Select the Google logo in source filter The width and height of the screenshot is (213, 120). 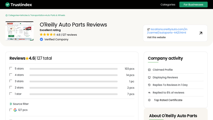[x=15, y=110]
